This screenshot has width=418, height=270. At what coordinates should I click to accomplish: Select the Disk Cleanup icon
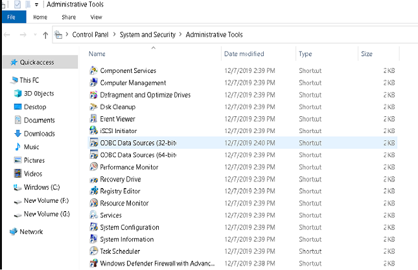93,107
